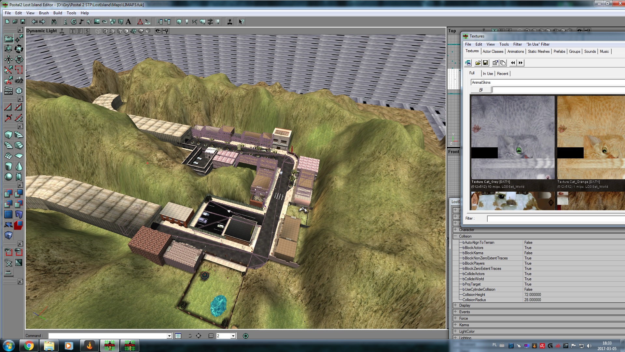This screenshot has width=625, height=352.
Task: Toggle grid snapping icon at bottom bar
Action: click(211, 336)
